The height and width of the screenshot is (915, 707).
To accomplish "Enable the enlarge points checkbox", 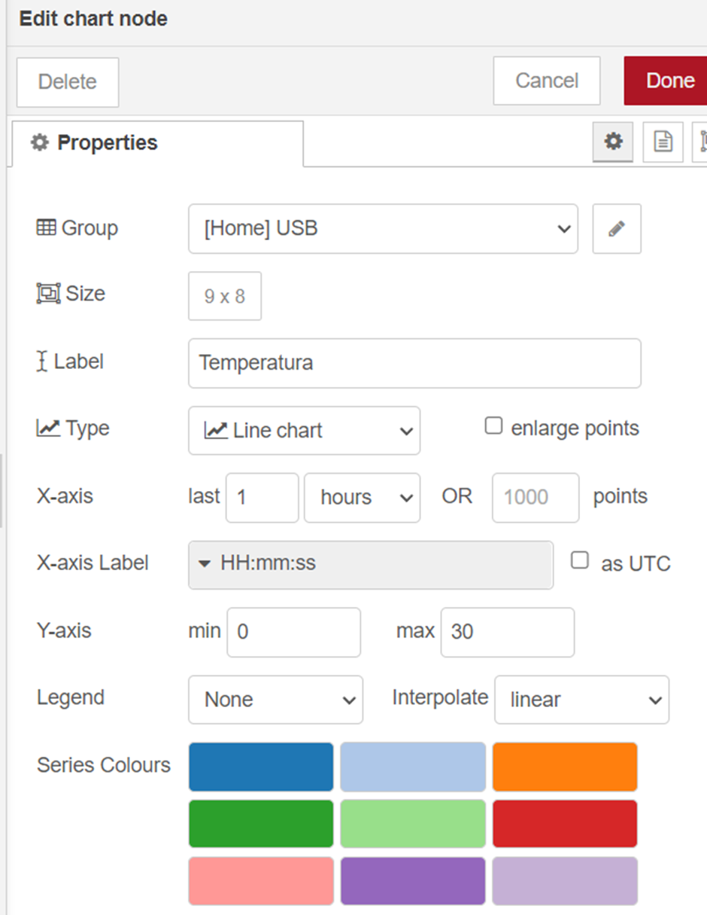I will tap(493, 426).
